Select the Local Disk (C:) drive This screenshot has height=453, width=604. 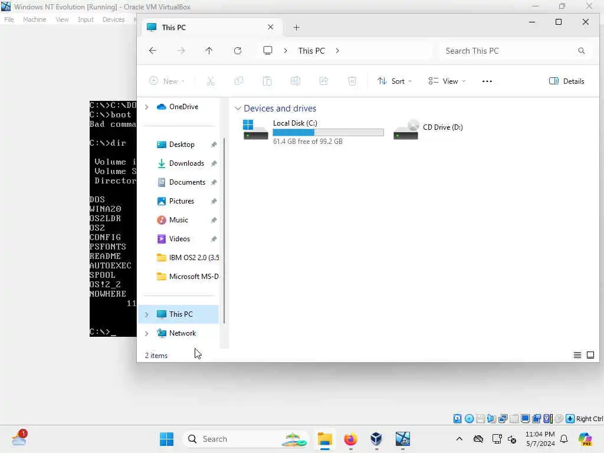coord(313,132)
